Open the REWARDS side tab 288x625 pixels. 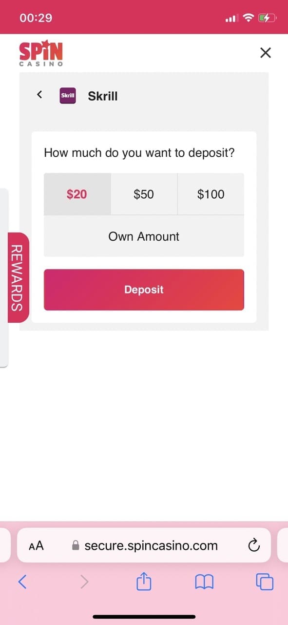18,277
